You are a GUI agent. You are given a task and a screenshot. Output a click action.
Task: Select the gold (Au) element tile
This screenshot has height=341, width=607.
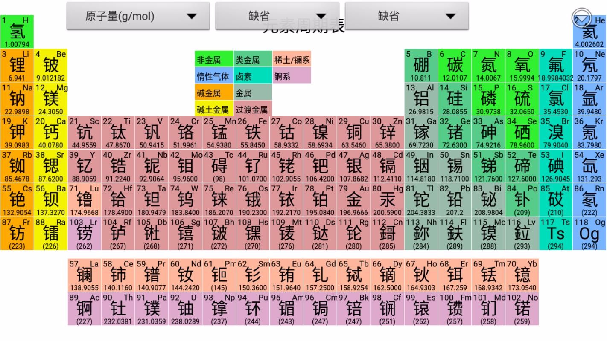pos(353,200)
